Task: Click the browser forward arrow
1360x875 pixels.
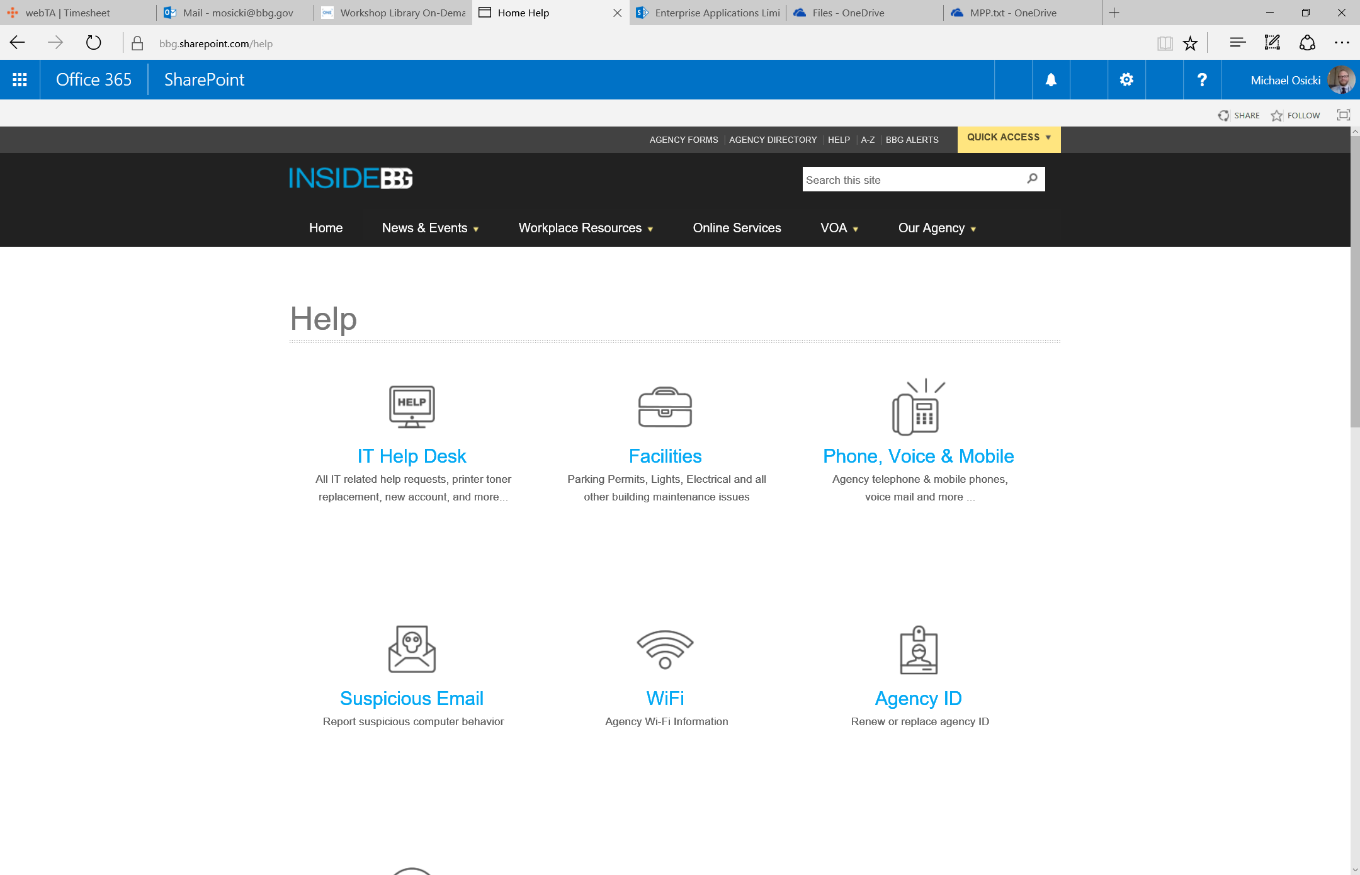Action: coord(55,43)
